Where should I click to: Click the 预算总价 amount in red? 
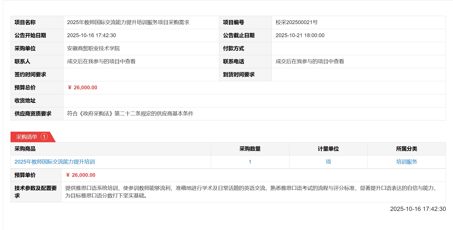[x=82, y=88]
